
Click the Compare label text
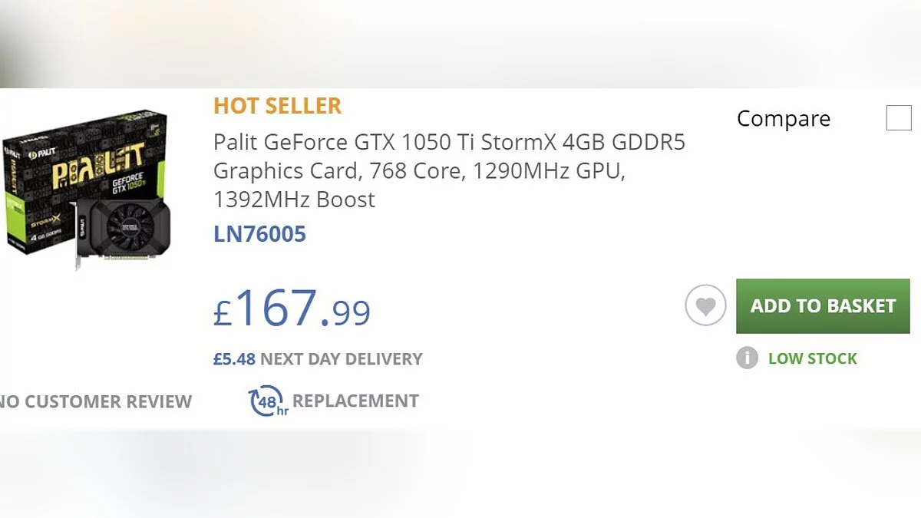point(783,119)
